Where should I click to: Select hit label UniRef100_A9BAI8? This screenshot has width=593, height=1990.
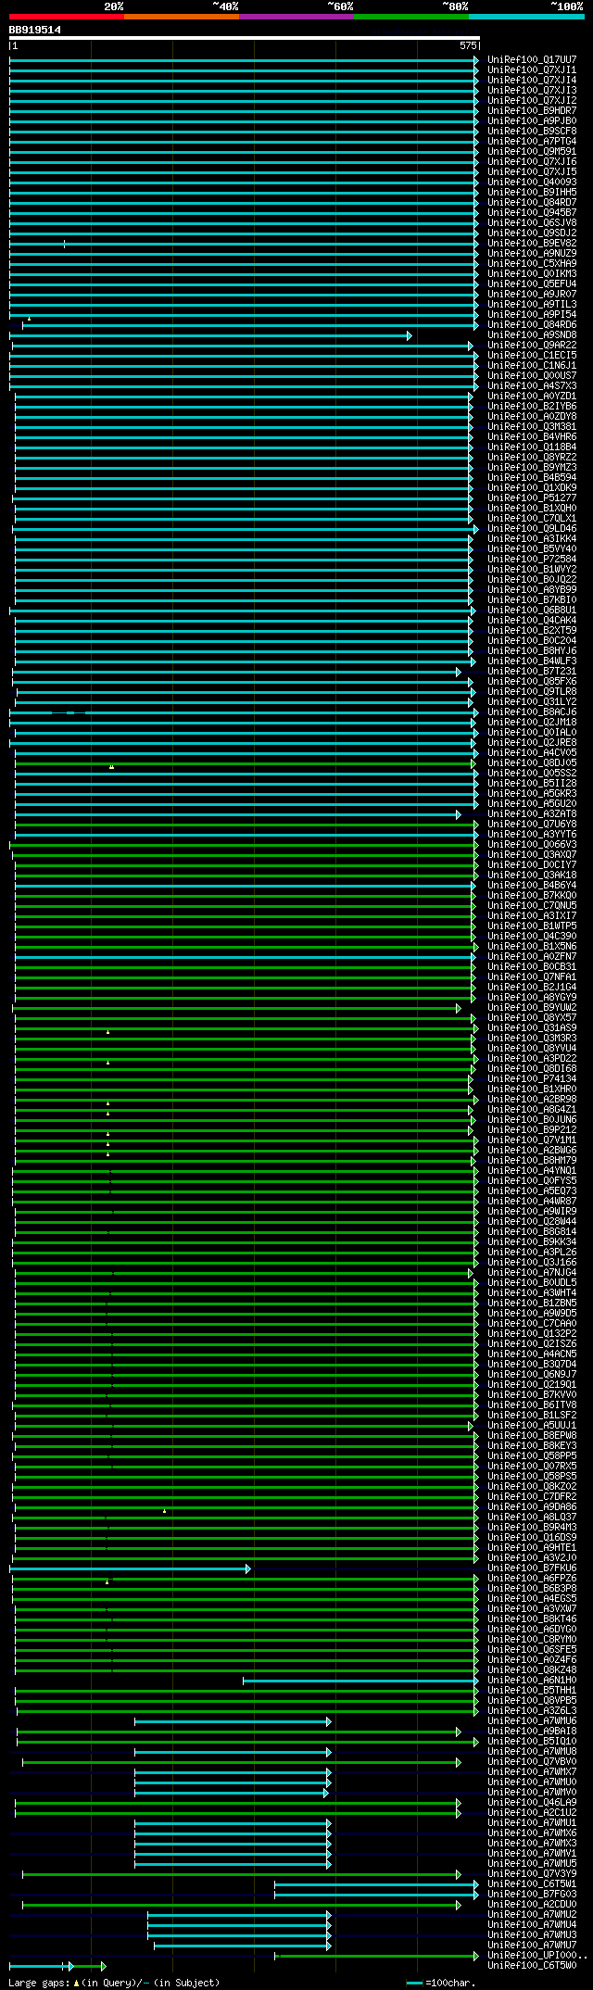point(532,1731)
